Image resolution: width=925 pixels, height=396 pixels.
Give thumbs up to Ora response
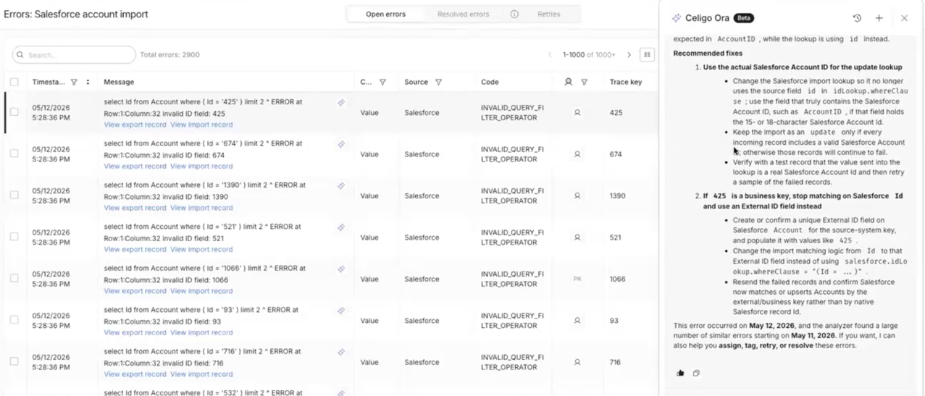click(680, 373)
